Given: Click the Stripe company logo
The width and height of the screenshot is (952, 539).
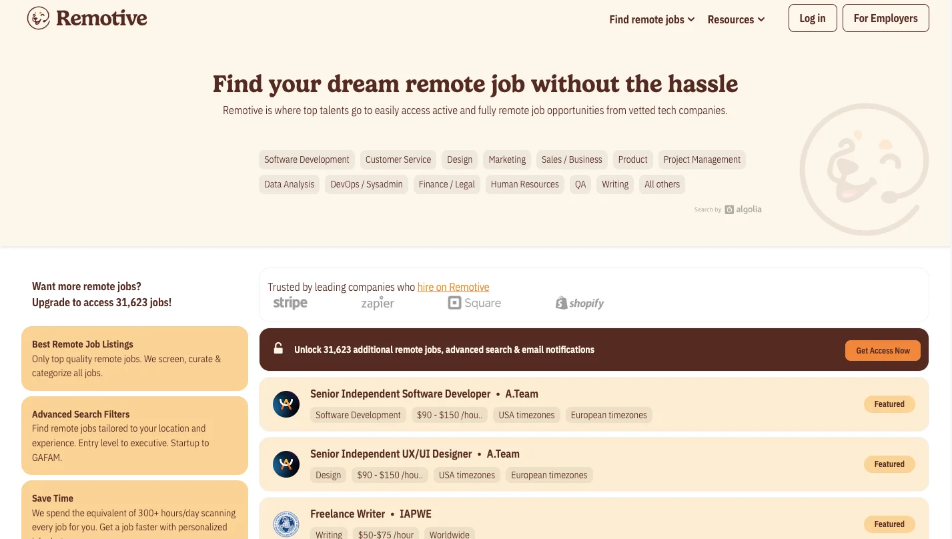Looking at the screenshot, I should [x=290, y=303].
